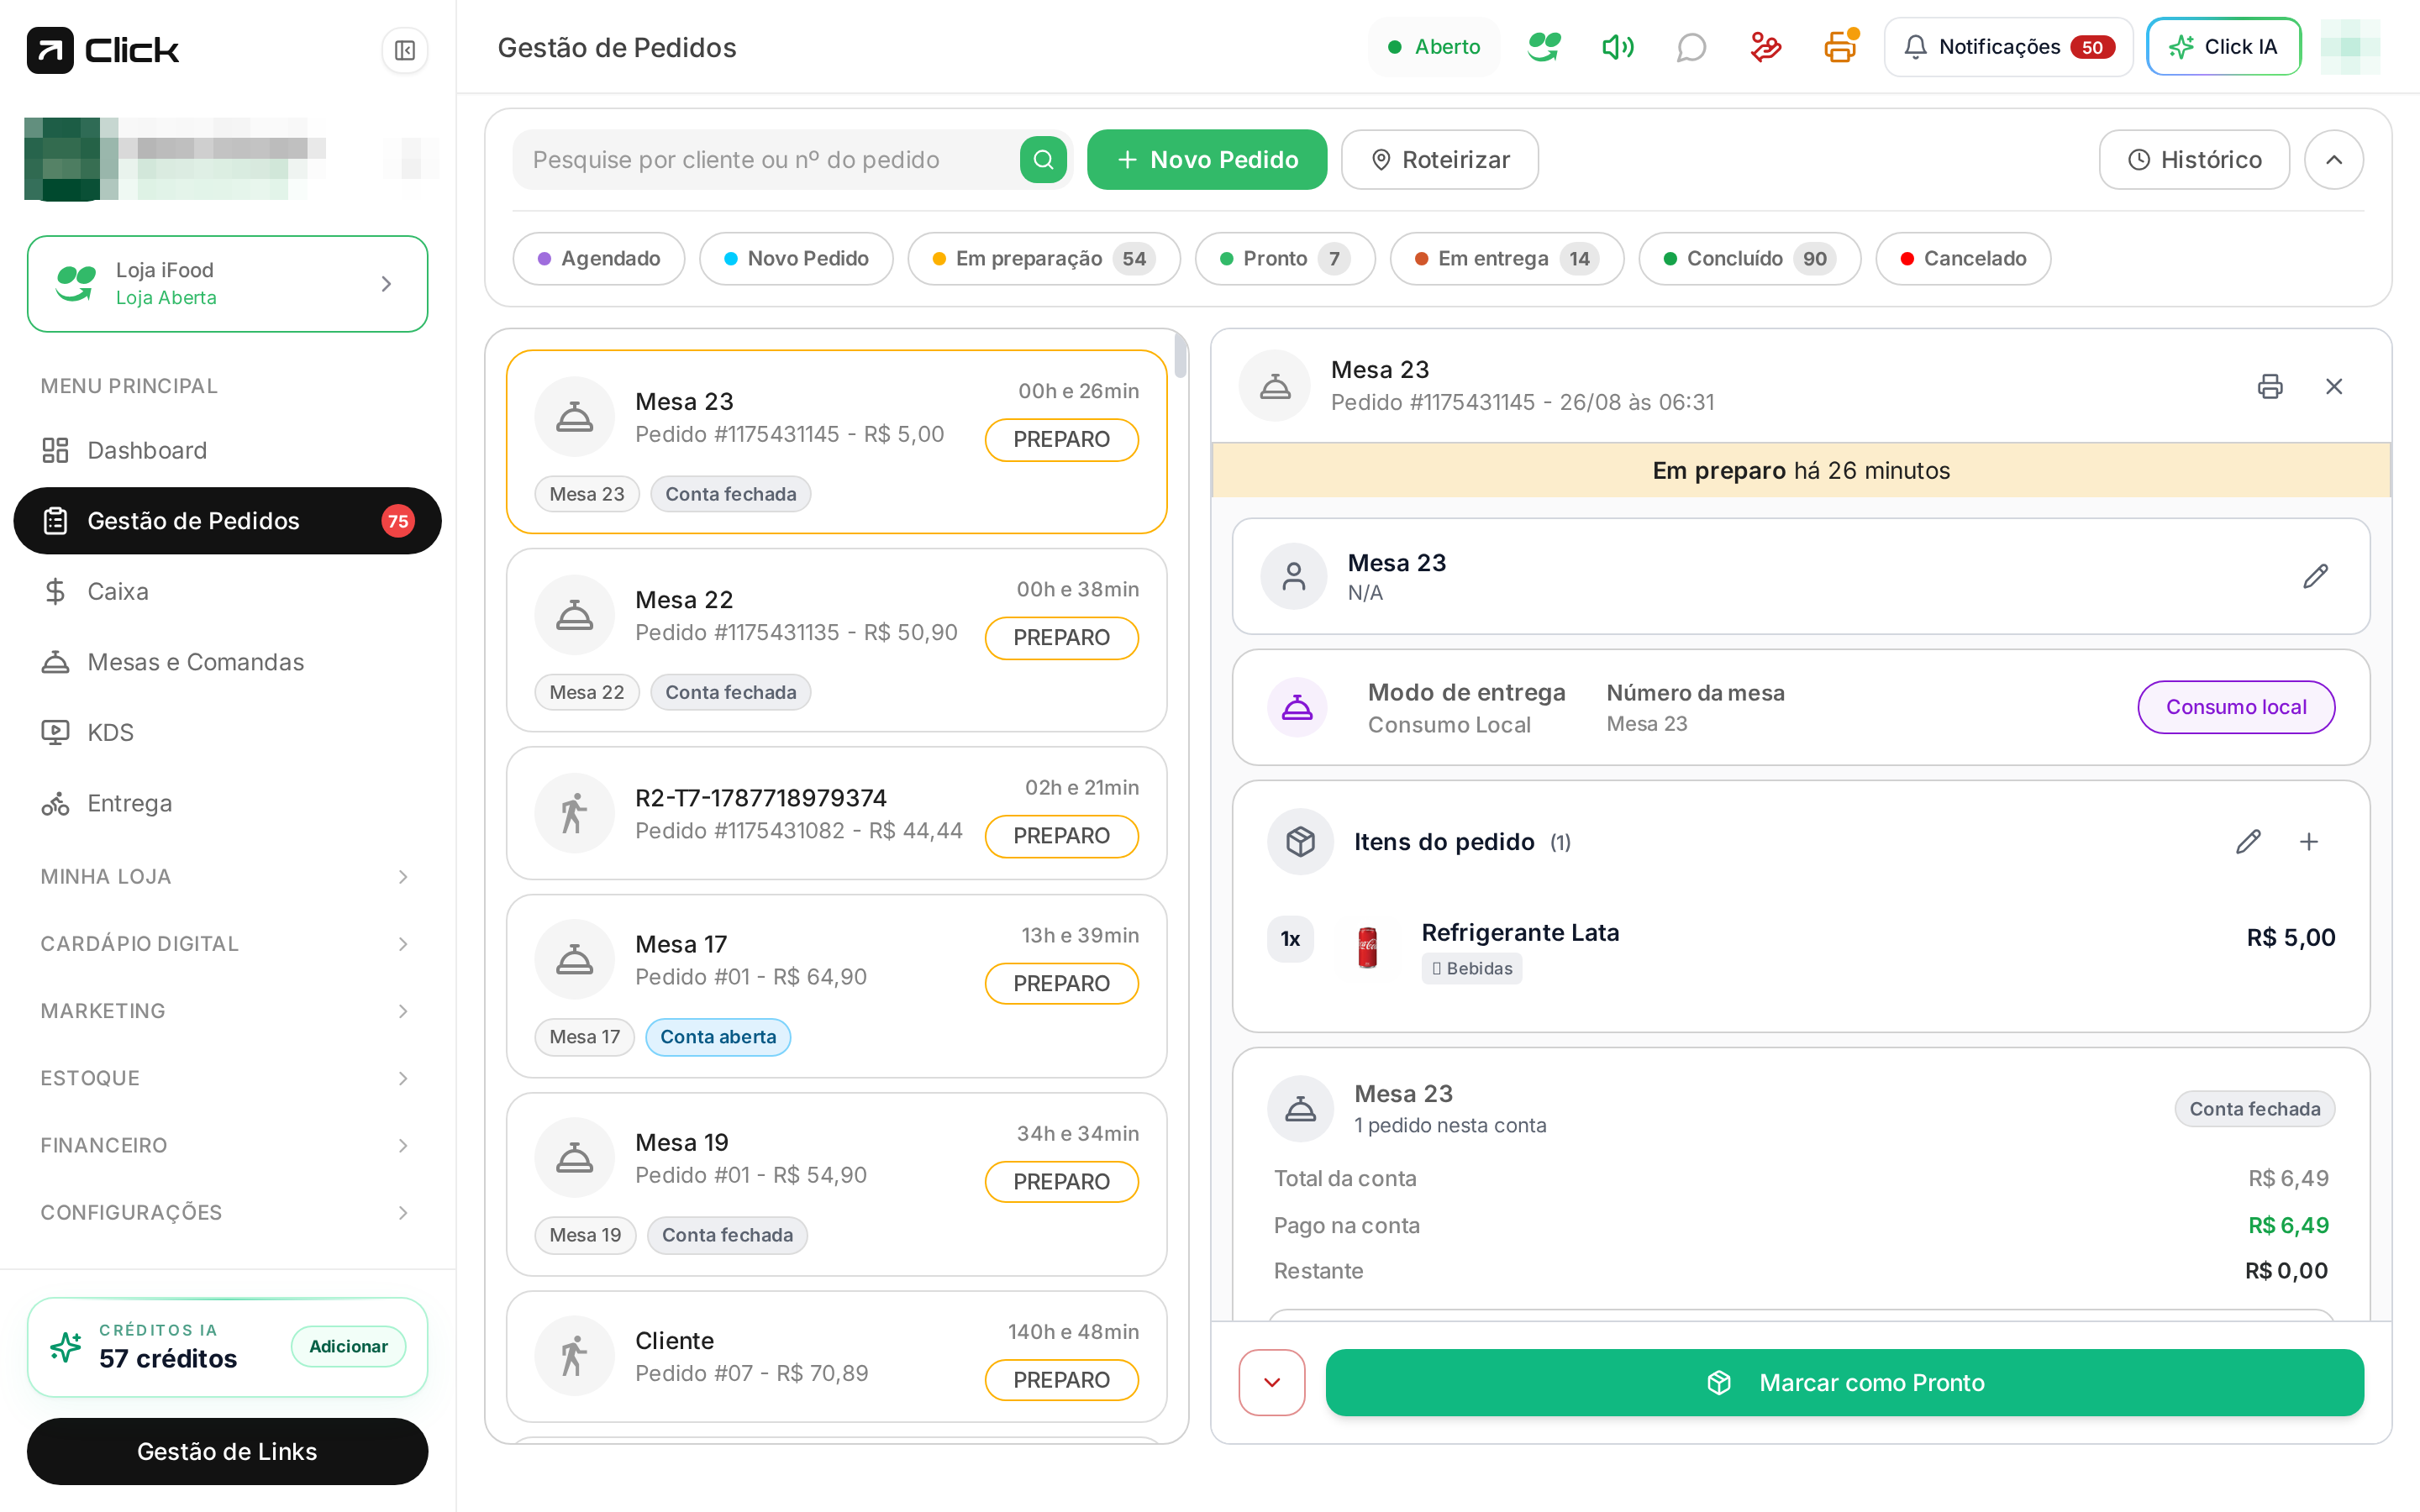Click the Conta aberta tag
Viewport: 2420px width, 1512px height.
pyautogui.click(x=718, y=1037)
